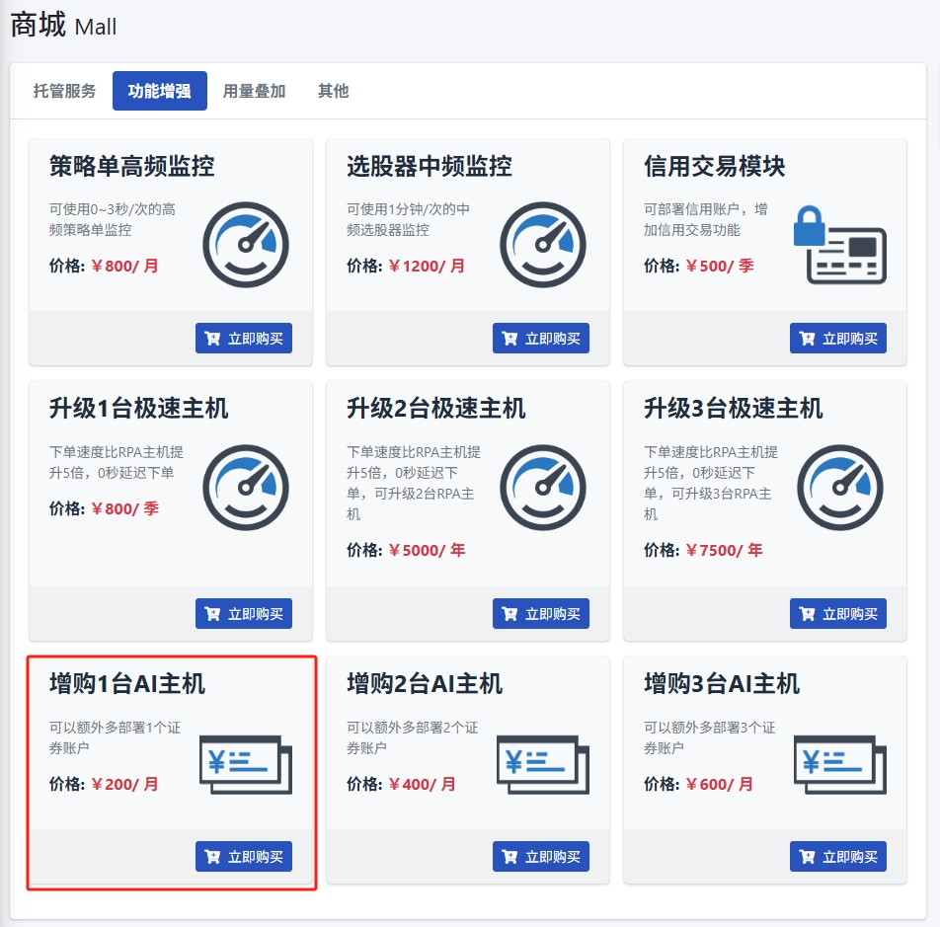Buy 增购1台AI主机 using 立即购买 button
Viewport: 940px width, 927px height.
point(244,857)
